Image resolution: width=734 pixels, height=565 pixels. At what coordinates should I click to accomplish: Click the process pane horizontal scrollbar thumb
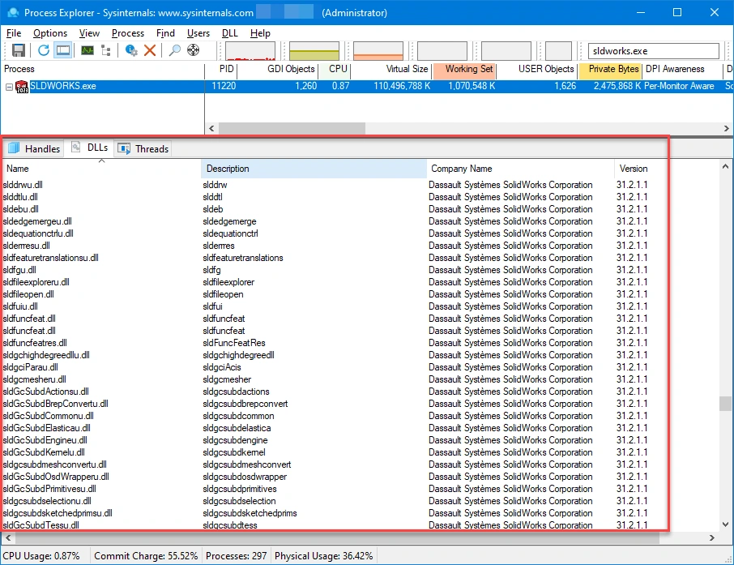(292, 128)
